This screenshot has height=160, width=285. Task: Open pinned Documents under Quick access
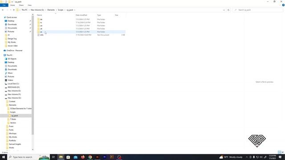12,28
